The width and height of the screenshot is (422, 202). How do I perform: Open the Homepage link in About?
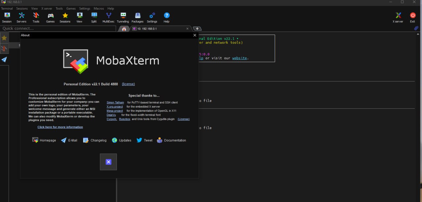tap(44, 140)
